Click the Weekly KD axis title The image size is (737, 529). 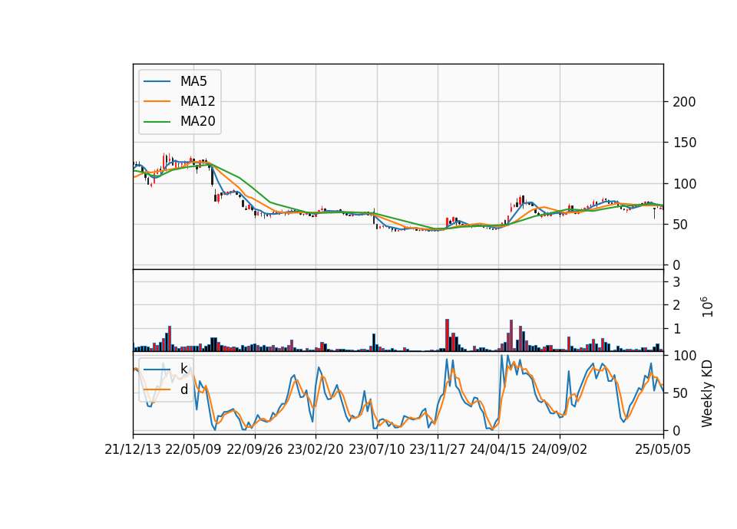(706, 393)
